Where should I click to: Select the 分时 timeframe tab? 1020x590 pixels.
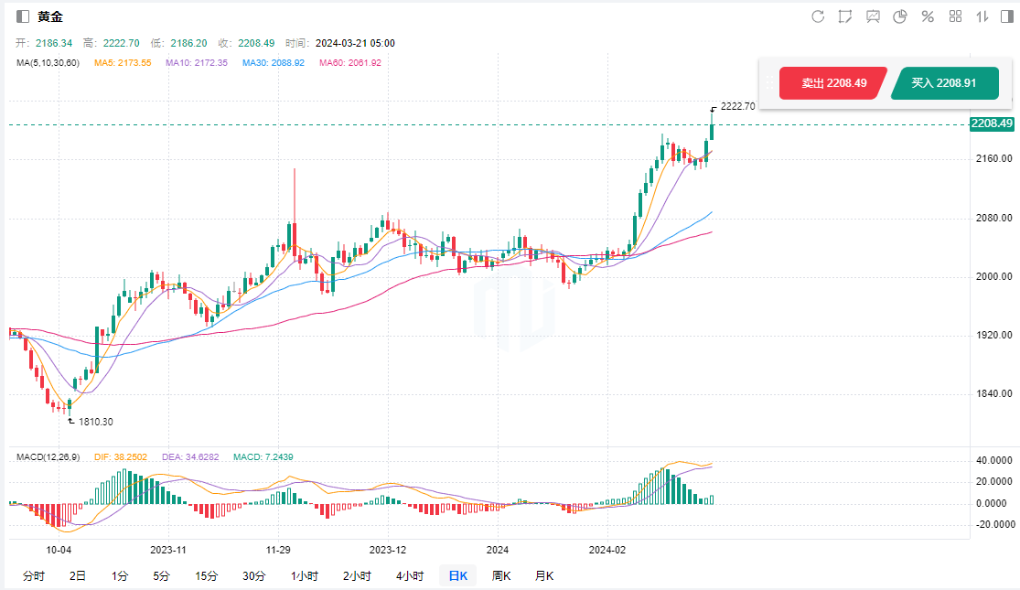[33, 575]
